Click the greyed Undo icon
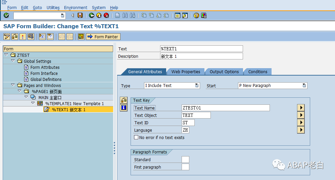Image resolution: width=335 pixels, height=180 pixels. pos(61,37)
